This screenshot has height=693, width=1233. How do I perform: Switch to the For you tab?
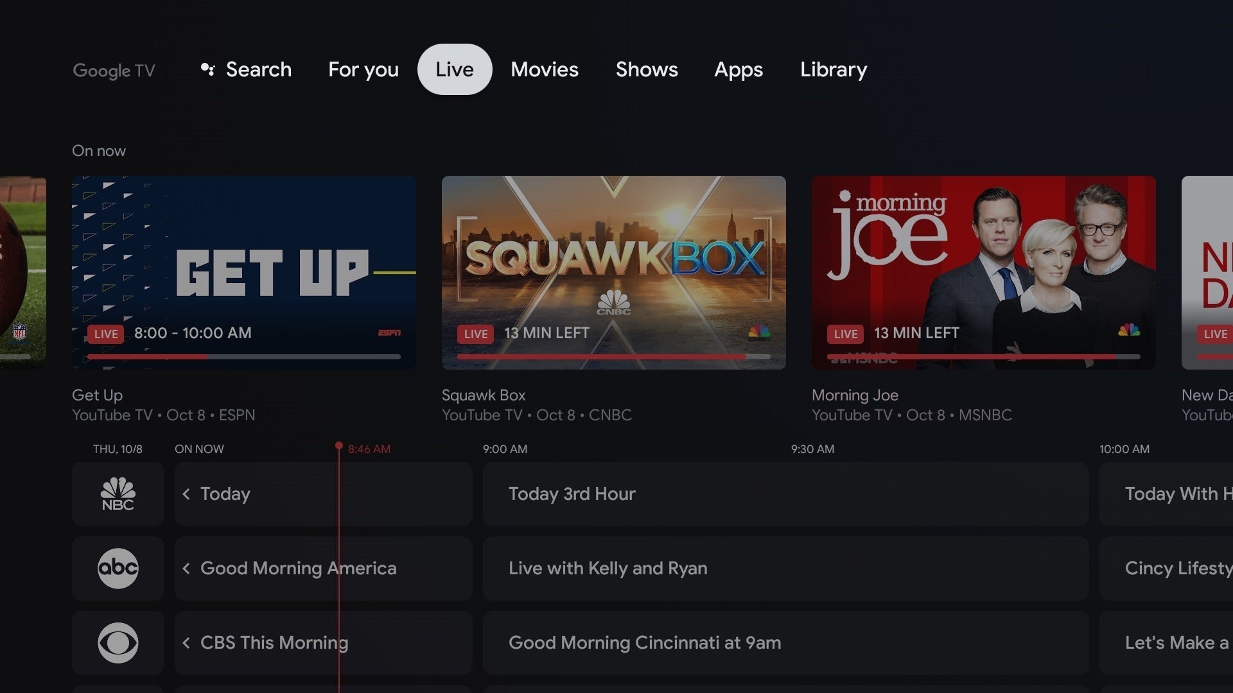[x=363, y=69]
